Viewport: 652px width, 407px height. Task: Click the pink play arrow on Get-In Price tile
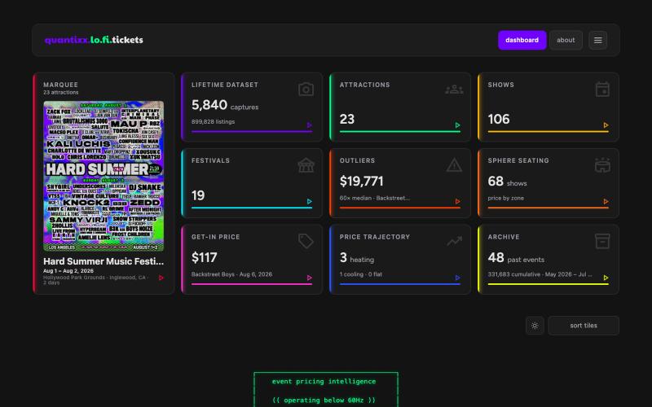[x=310, y=278]
